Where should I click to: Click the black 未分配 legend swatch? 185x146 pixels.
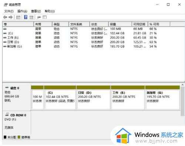[x=5, y=137]
